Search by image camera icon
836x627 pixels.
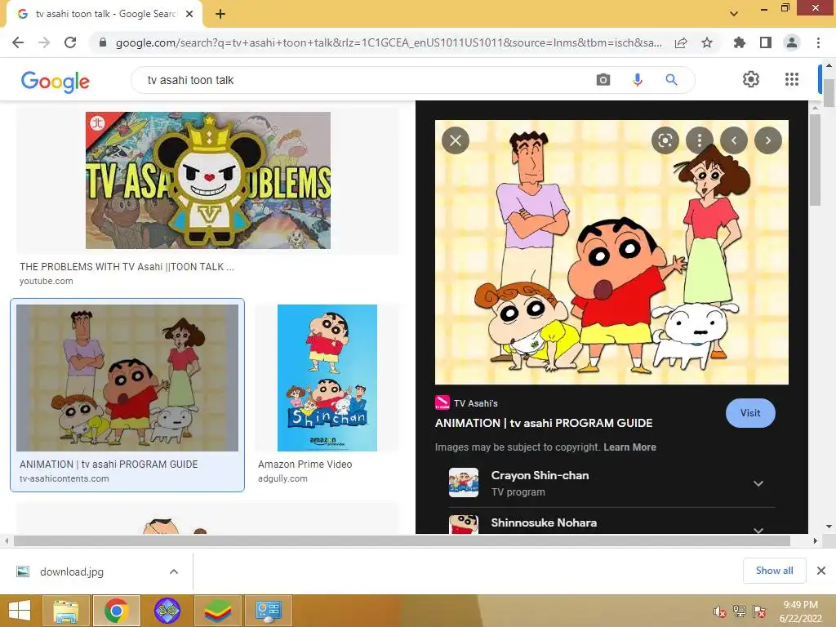click(x=603, y=80)
